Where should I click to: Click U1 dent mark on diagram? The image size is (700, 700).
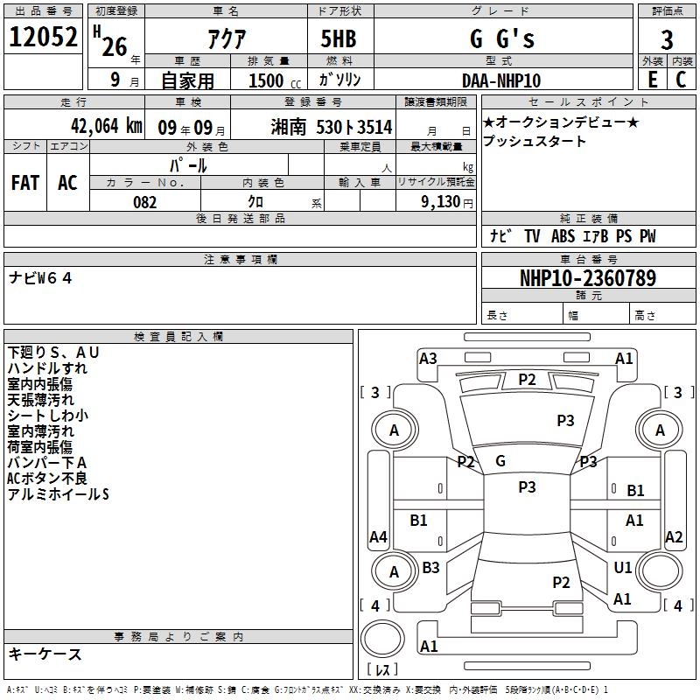pos(622,568)
